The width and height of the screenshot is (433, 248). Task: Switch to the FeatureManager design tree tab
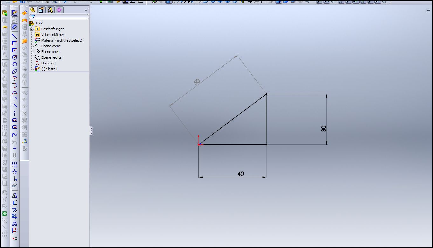coord(32,10)
